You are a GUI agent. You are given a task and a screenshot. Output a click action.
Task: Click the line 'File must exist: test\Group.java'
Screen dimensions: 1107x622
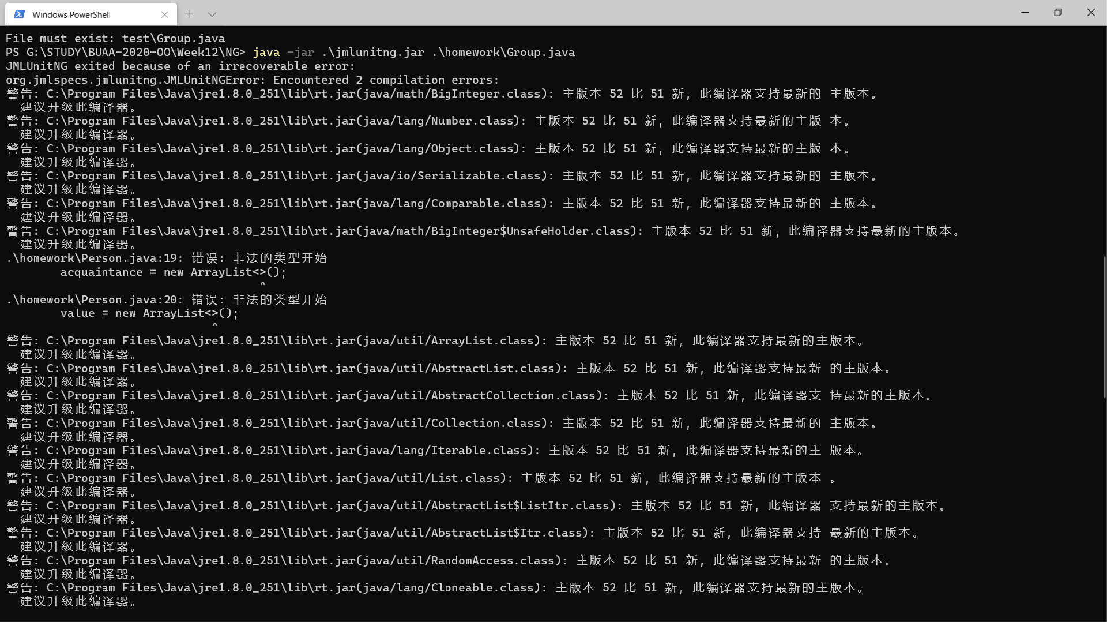click(115, 39)
